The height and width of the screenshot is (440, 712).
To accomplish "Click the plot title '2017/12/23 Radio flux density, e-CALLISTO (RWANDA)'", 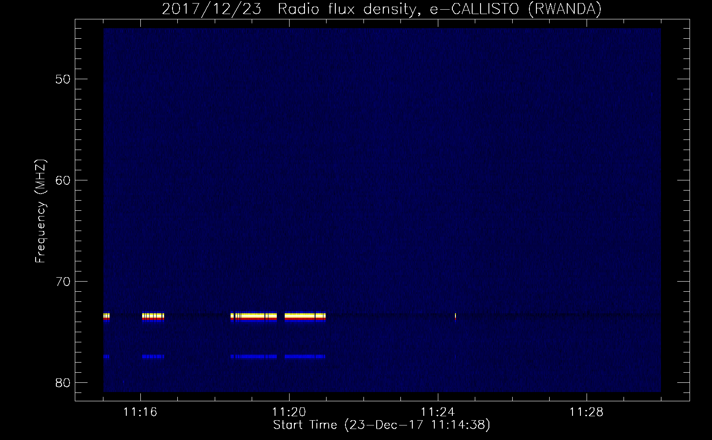I will point(382,9).
